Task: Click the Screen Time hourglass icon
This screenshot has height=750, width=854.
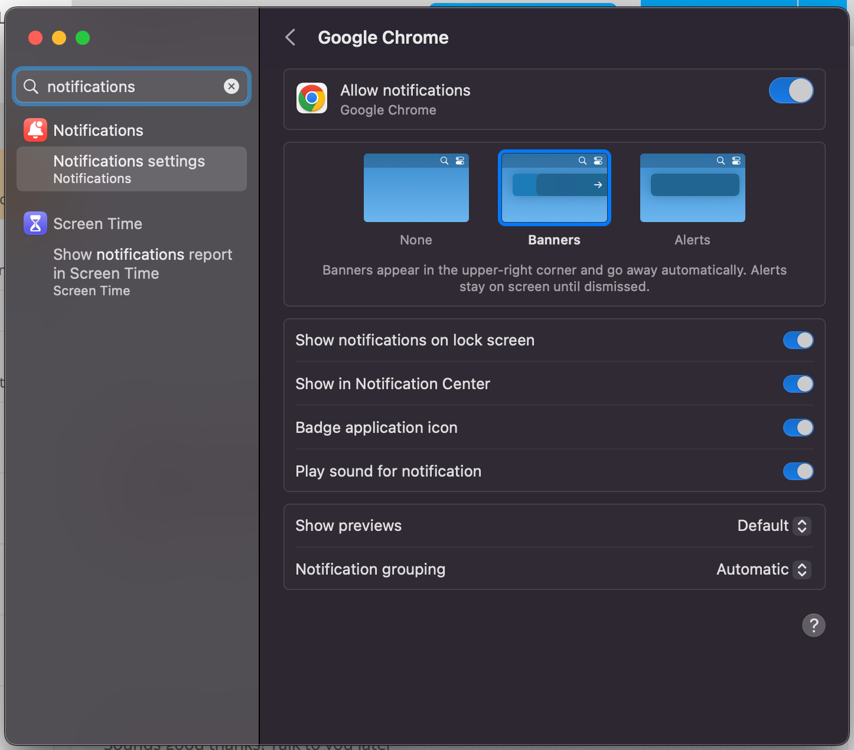Action: click(35, 223)
